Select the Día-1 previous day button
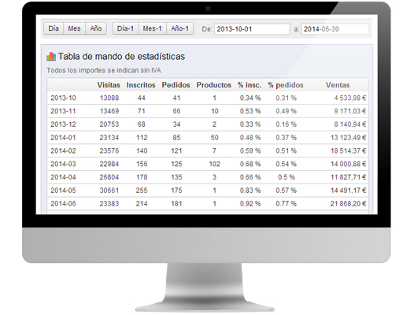Screen dimensions: 414x315 [x=125, y=28]
